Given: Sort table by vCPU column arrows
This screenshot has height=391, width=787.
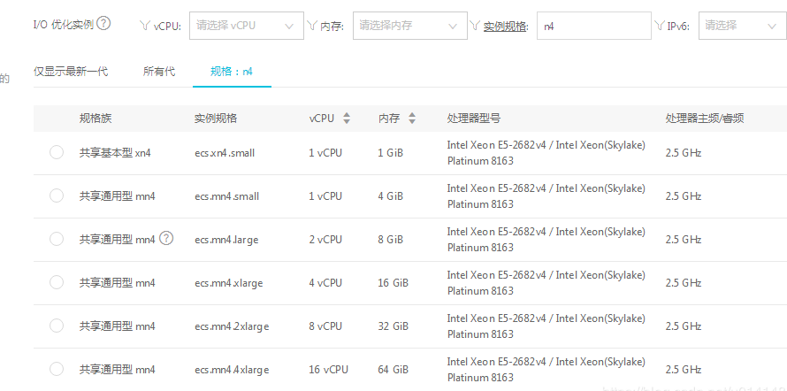Looking at the screenshot, I should 347,119.
